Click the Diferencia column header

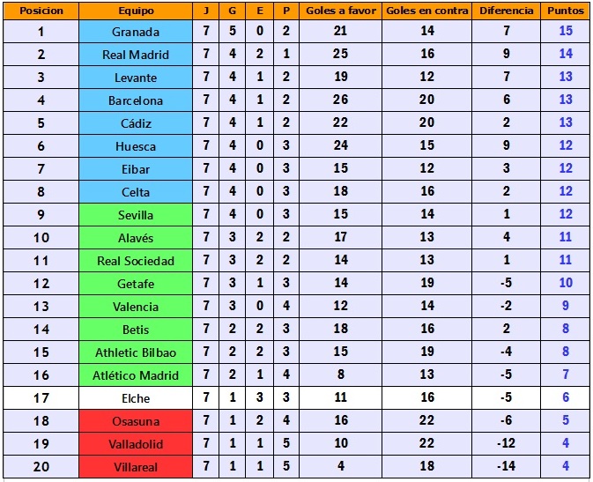[507, 11]
